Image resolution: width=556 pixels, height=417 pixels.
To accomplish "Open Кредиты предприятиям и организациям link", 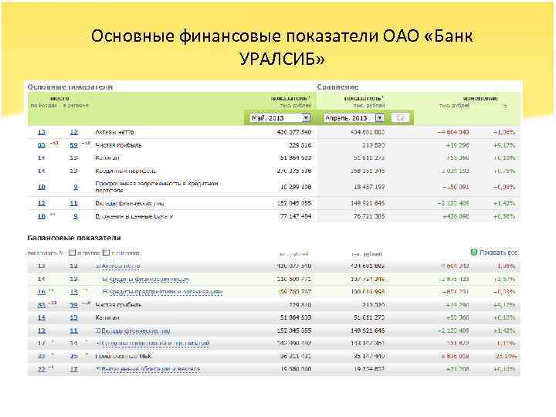I will point(165,292).
